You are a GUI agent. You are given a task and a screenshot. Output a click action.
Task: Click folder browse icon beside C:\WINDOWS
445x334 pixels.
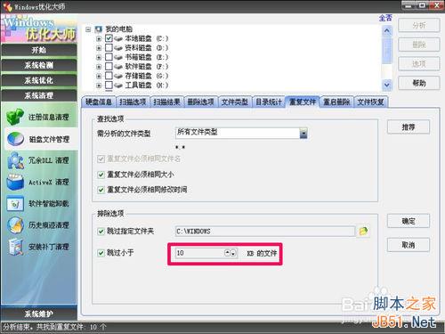pyautogui.click(x=363, y=231)
